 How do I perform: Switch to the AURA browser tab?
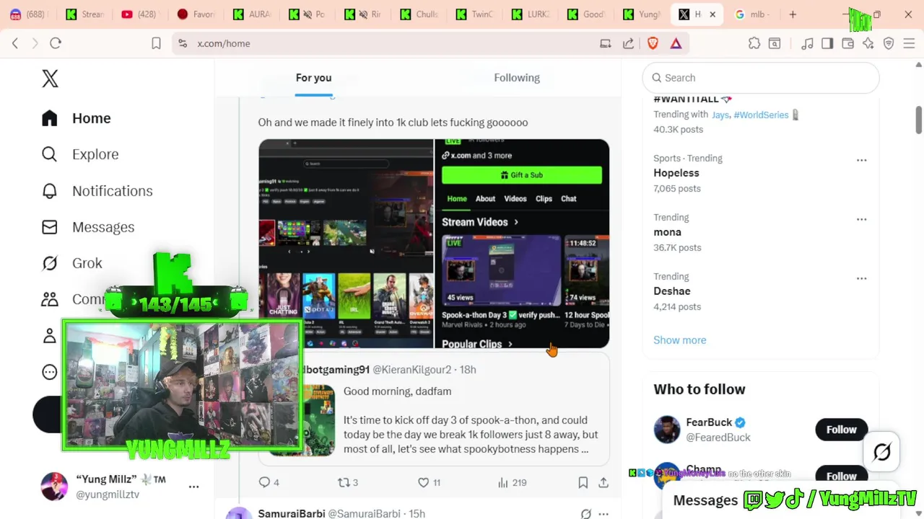(252, 14)
